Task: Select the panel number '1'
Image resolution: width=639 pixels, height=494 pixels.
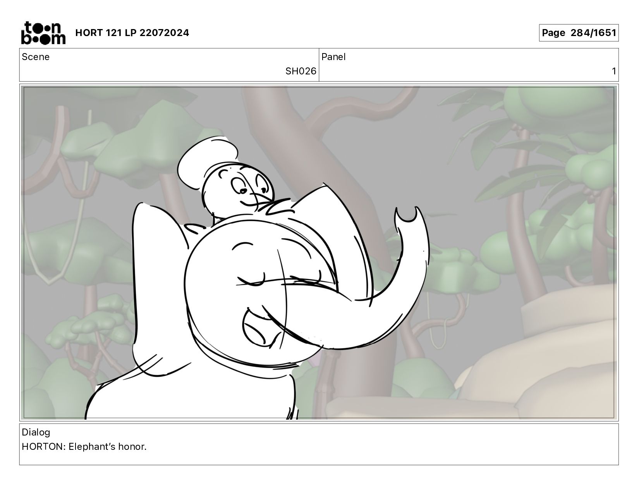Action: pyautogui.click(x=613, y=71)
